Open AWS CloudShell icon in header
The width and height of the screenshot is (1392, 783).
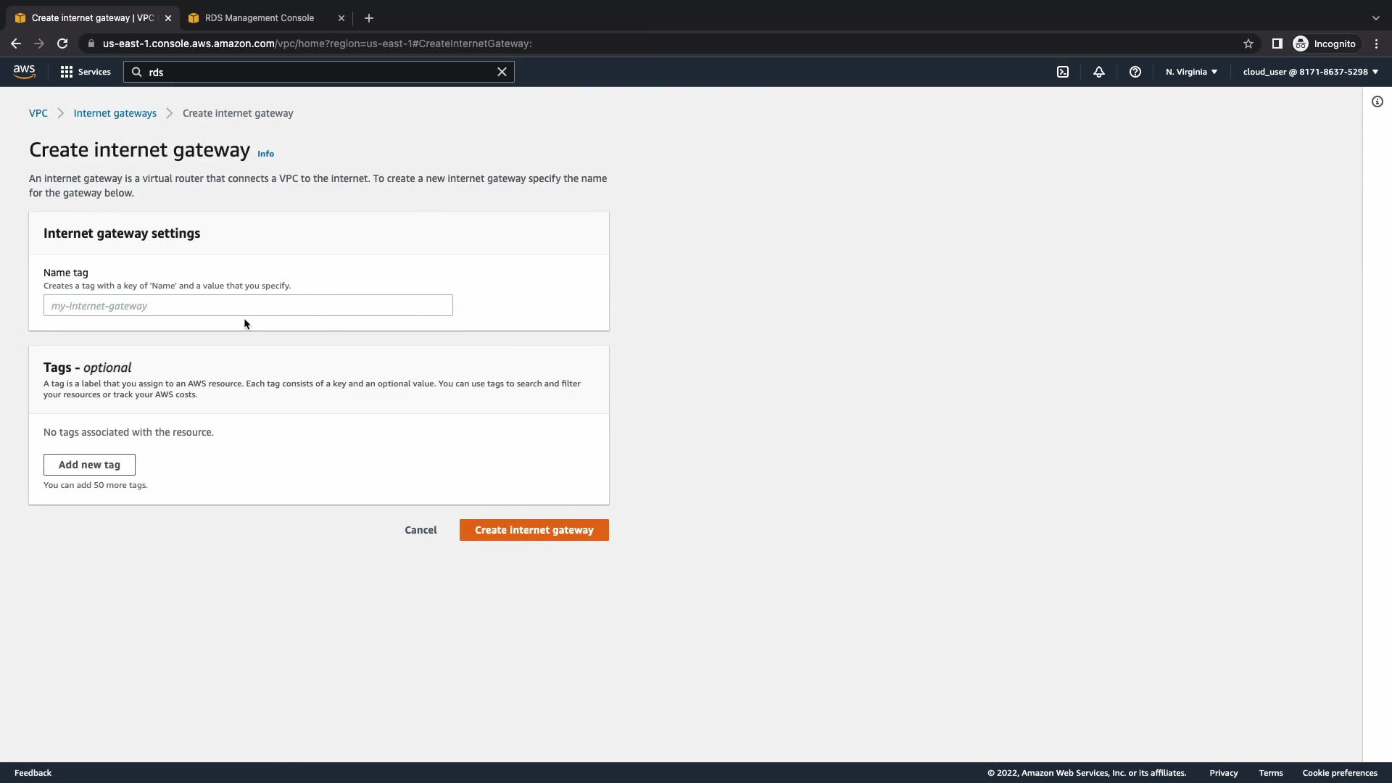tap(1063, 72)
